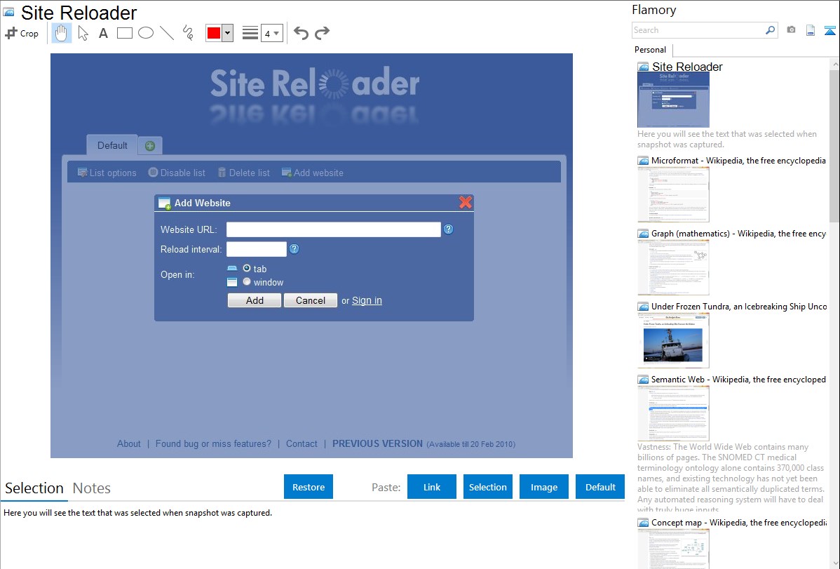
Task: Open the Under Frozen Tundra snapshot thumbnail
Action: pos(673,340)
